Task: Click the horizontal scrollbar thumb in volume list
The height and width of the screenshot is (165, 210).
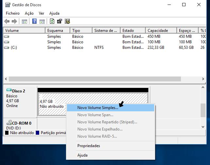Action: tap(95, 79)
